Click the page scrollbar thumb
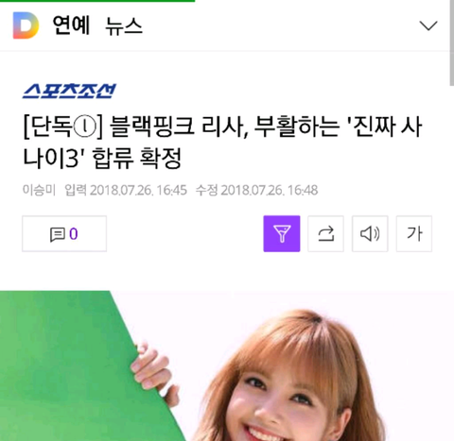 451,42
